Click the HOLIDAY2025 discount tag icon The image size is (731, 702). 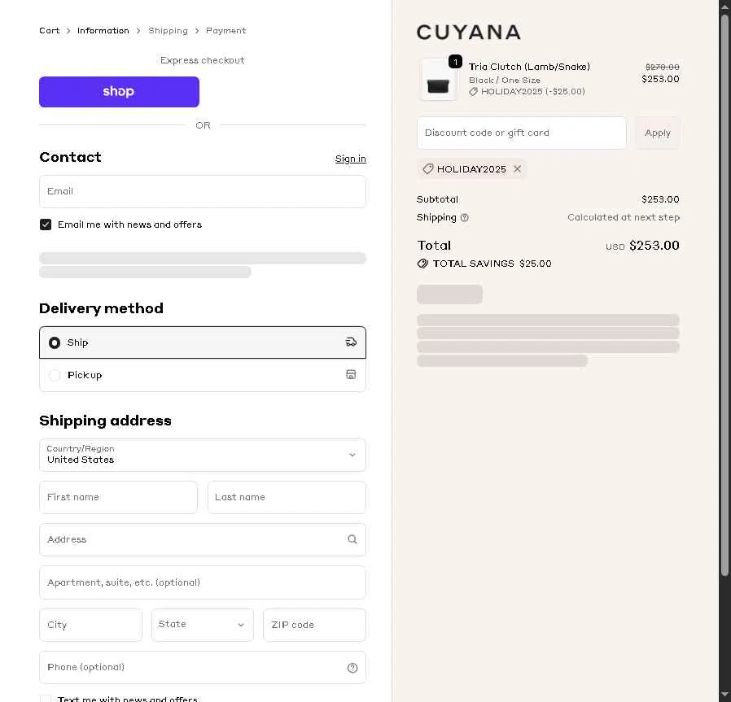(x=428, y=169)
